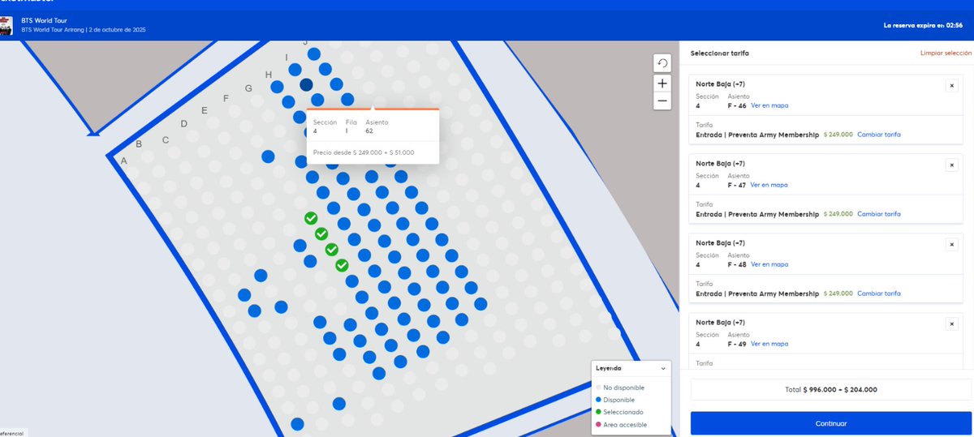Click the 'BTS World Tour' header title

tap(44, 19)
